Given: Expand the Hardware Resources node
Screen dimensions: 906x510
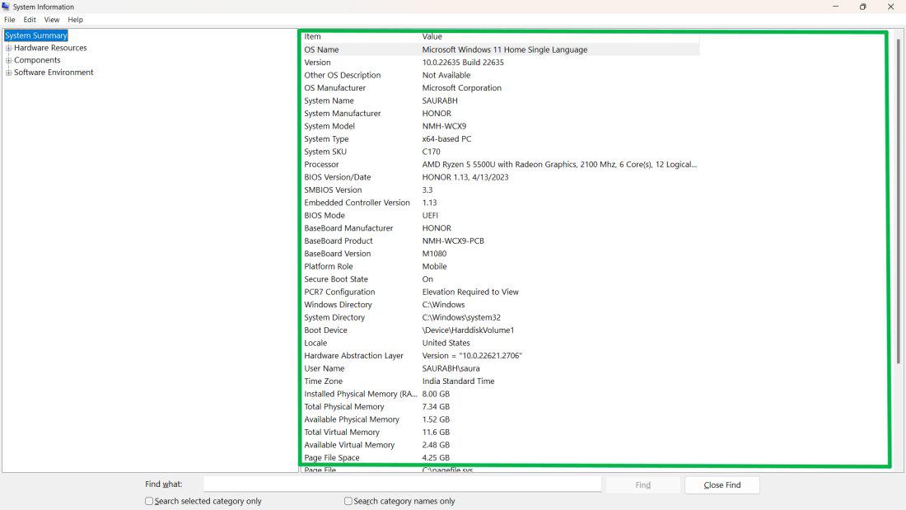Looking at the screenshot, I should coord(9,48).
